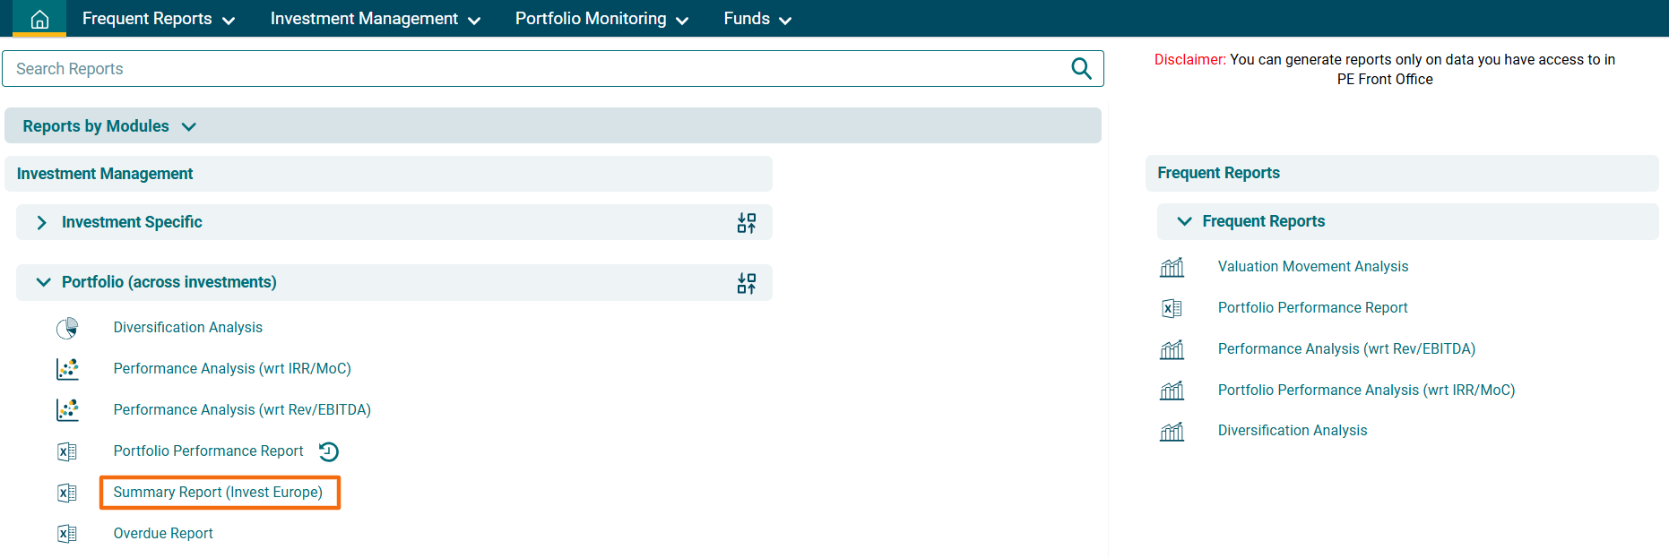
Task: Click the Excel icon beside Overdue Report
Action: tap(67, 534)
